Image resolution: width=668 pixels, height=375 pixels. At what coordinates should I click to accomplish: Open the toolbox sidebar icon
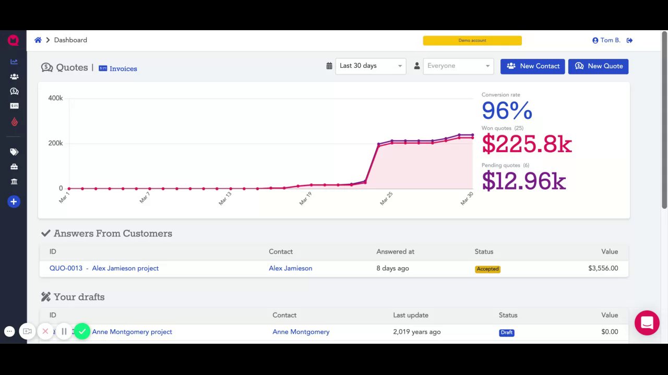coord(14,167)
